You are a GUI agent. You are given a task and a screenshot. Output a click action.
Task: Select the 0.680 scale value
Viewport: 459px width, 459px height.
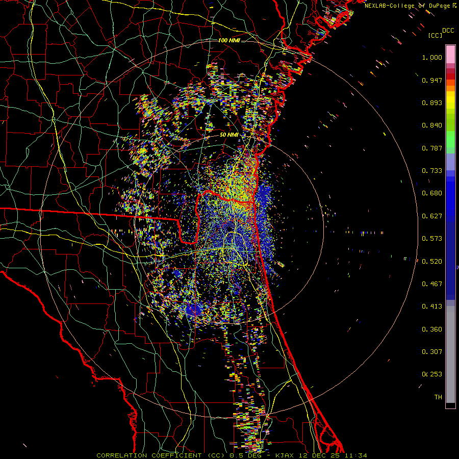pyautogui.click(x=432, y=193)
